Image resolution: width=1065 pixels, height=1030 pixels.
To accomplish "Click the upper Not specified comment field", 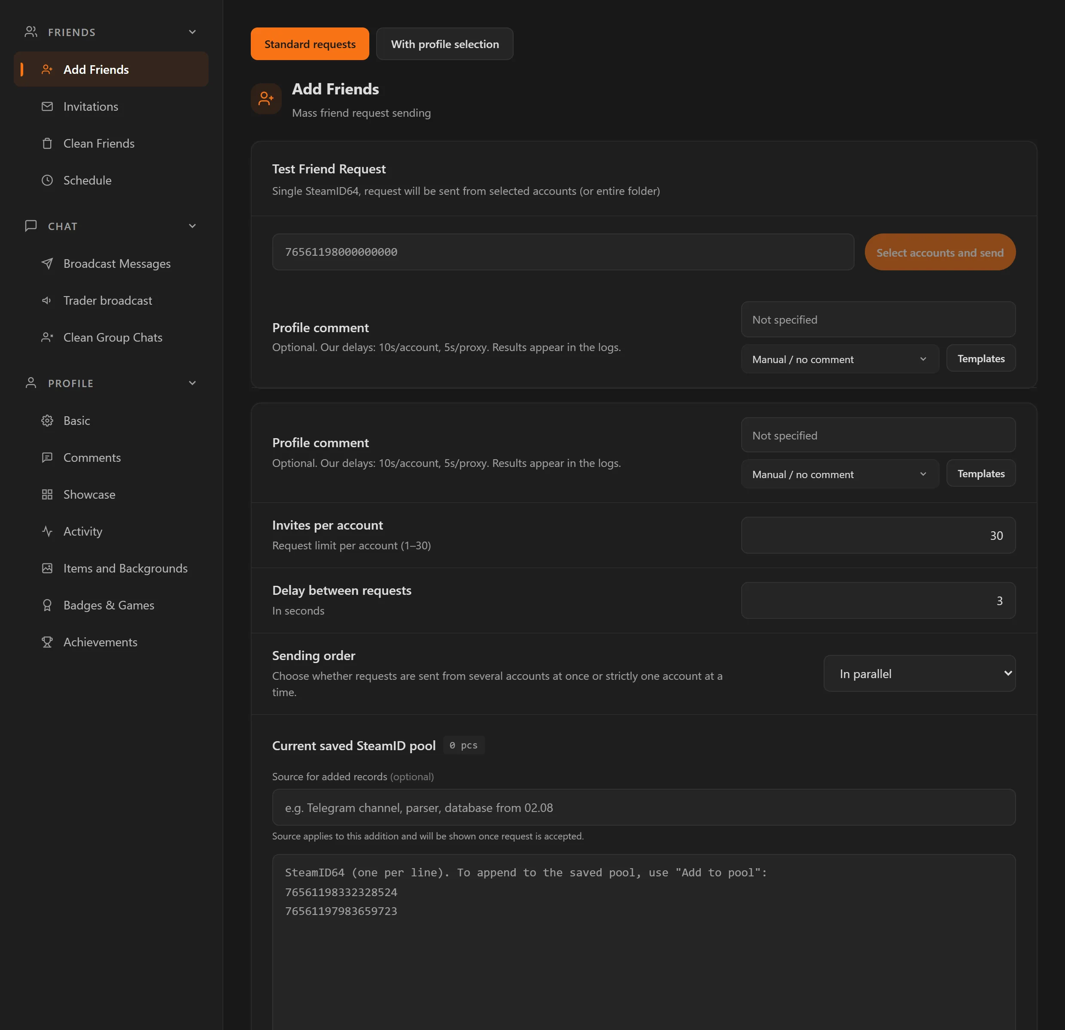I will point(878,320).
